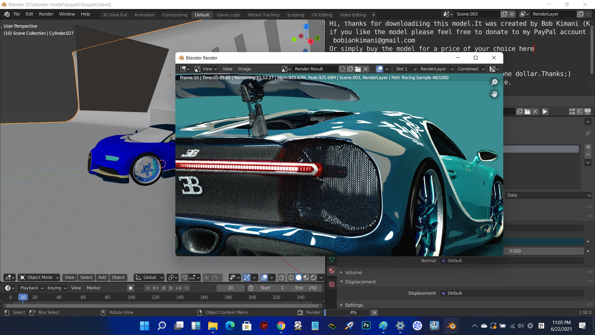
Task: Toggle word wrap in text editor
Action: pos(580,111)
